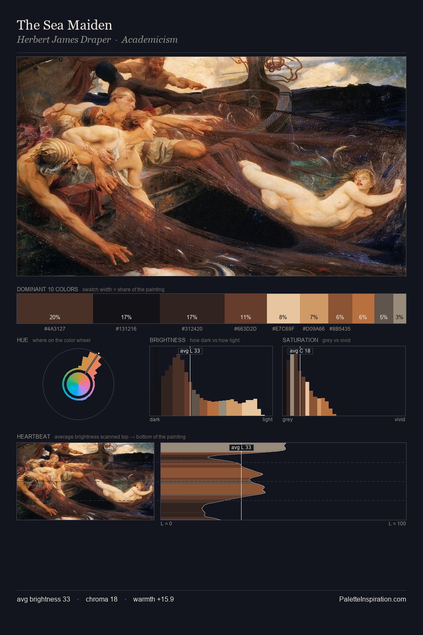Choose the 7% tan swatch

tap(314, 309)
